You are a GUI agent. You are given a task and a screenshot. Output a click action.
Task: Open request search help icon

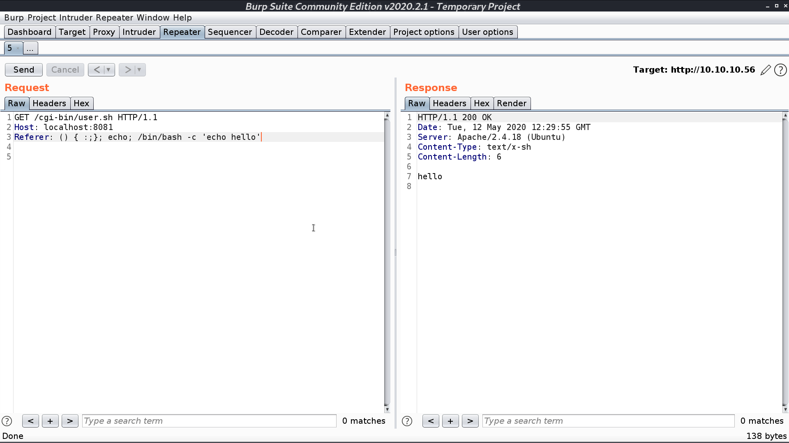(7, 421)
